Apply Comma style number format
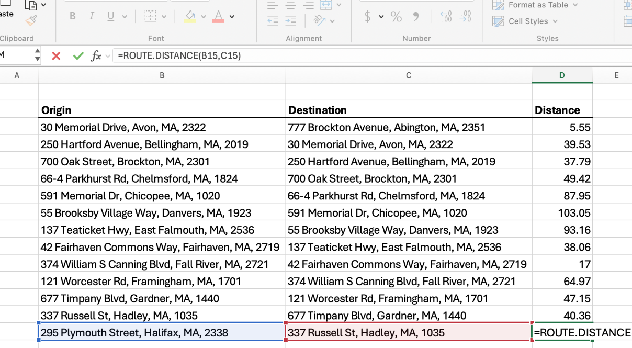 (x=416, y=17)
